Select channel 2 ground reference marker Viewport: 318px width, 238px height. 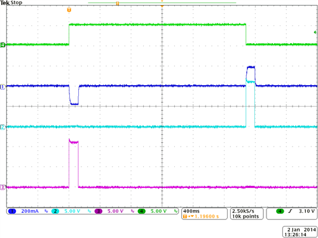(3, 127)
